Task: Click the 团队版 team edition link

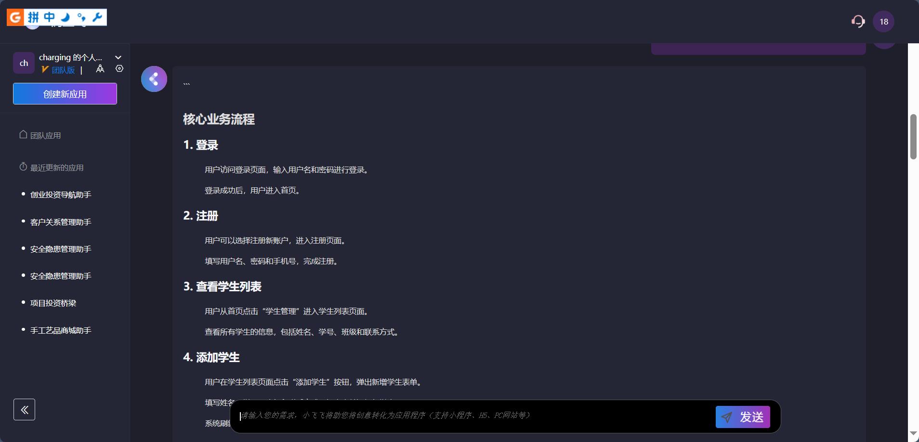Action: (x=64, y=70)
